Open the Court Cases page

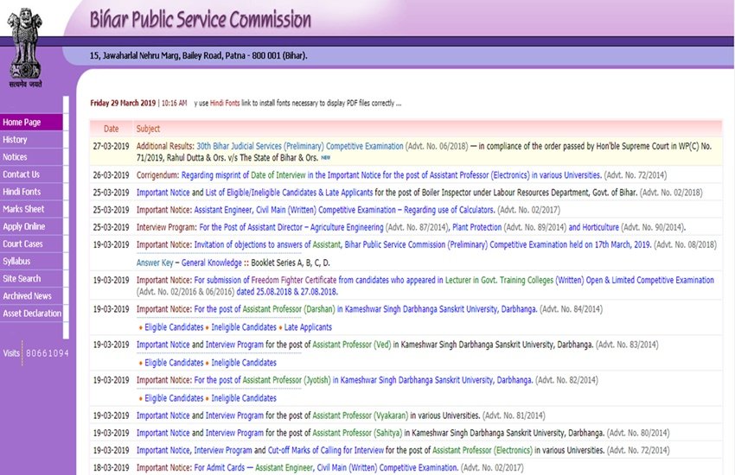pyautogui.click(x=22, y=244)
